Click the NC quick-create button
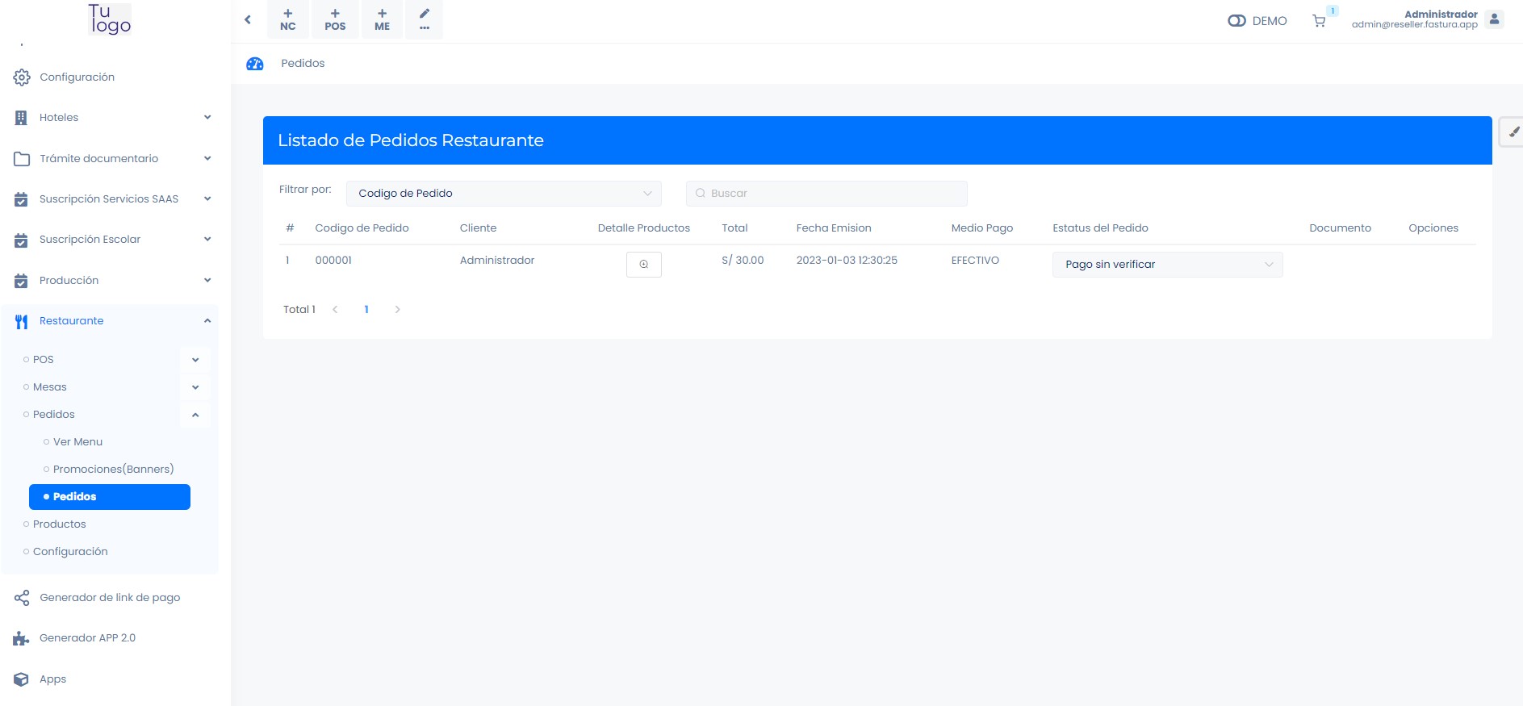This screenshot has height=706, width=1523. [288, 19]
